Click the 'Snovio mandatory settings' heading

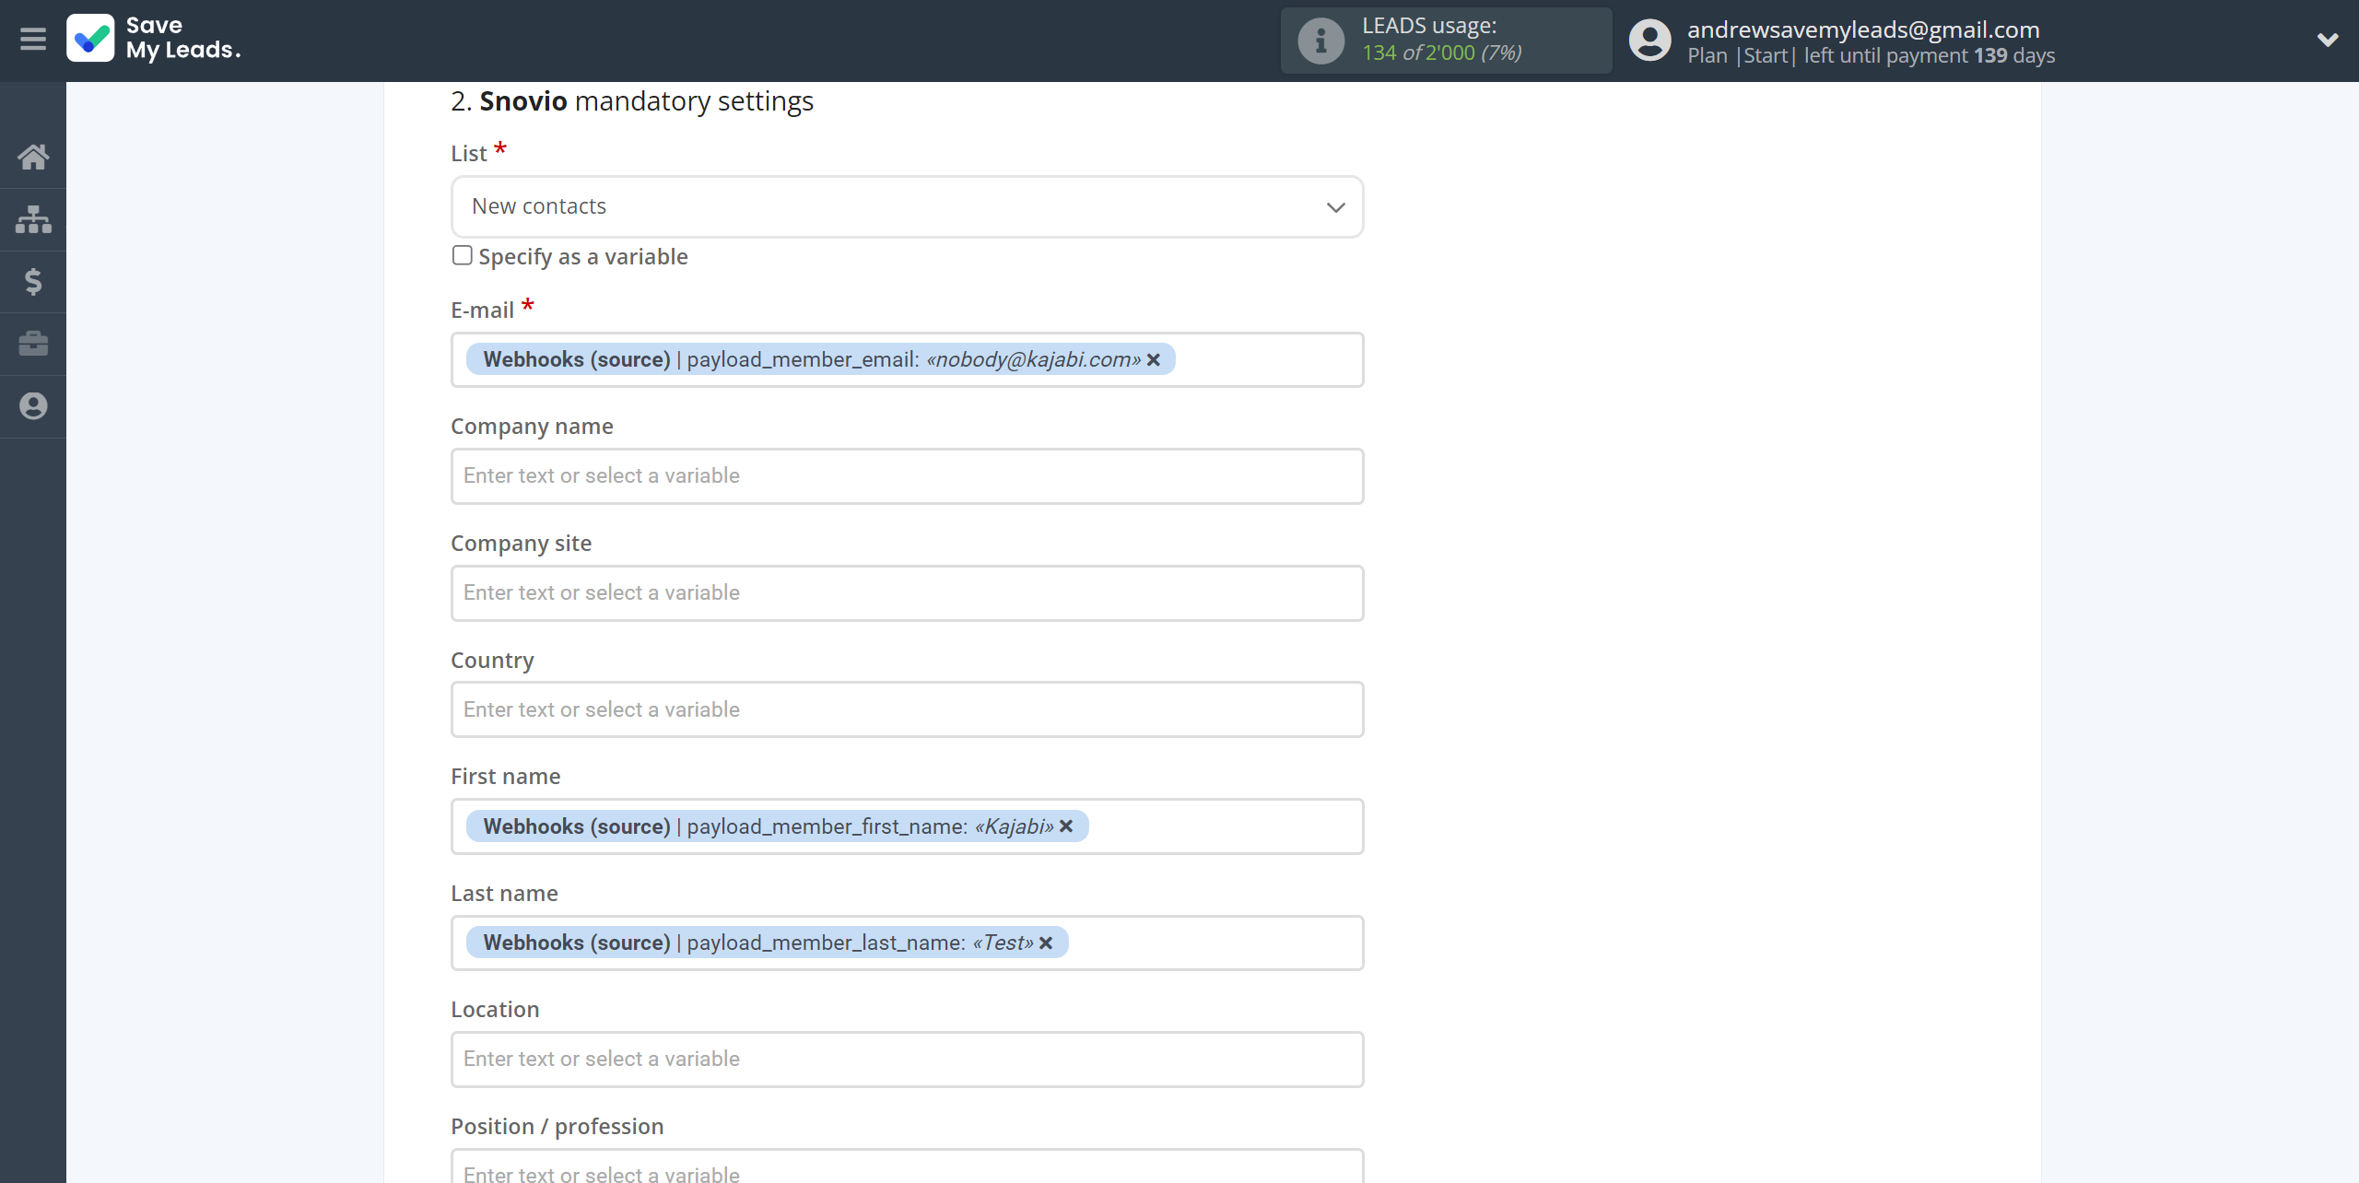coord(632,100)
